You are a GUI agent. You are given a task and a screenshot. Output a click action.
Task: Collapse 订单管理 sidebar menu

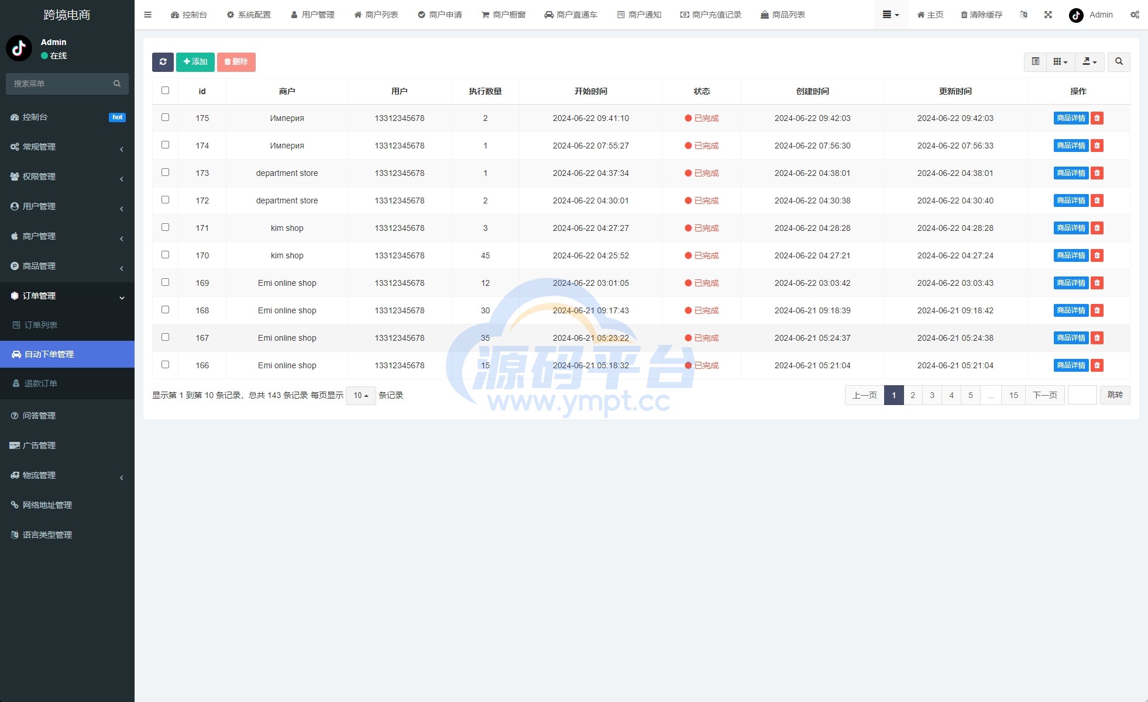(x=67, y=296)
